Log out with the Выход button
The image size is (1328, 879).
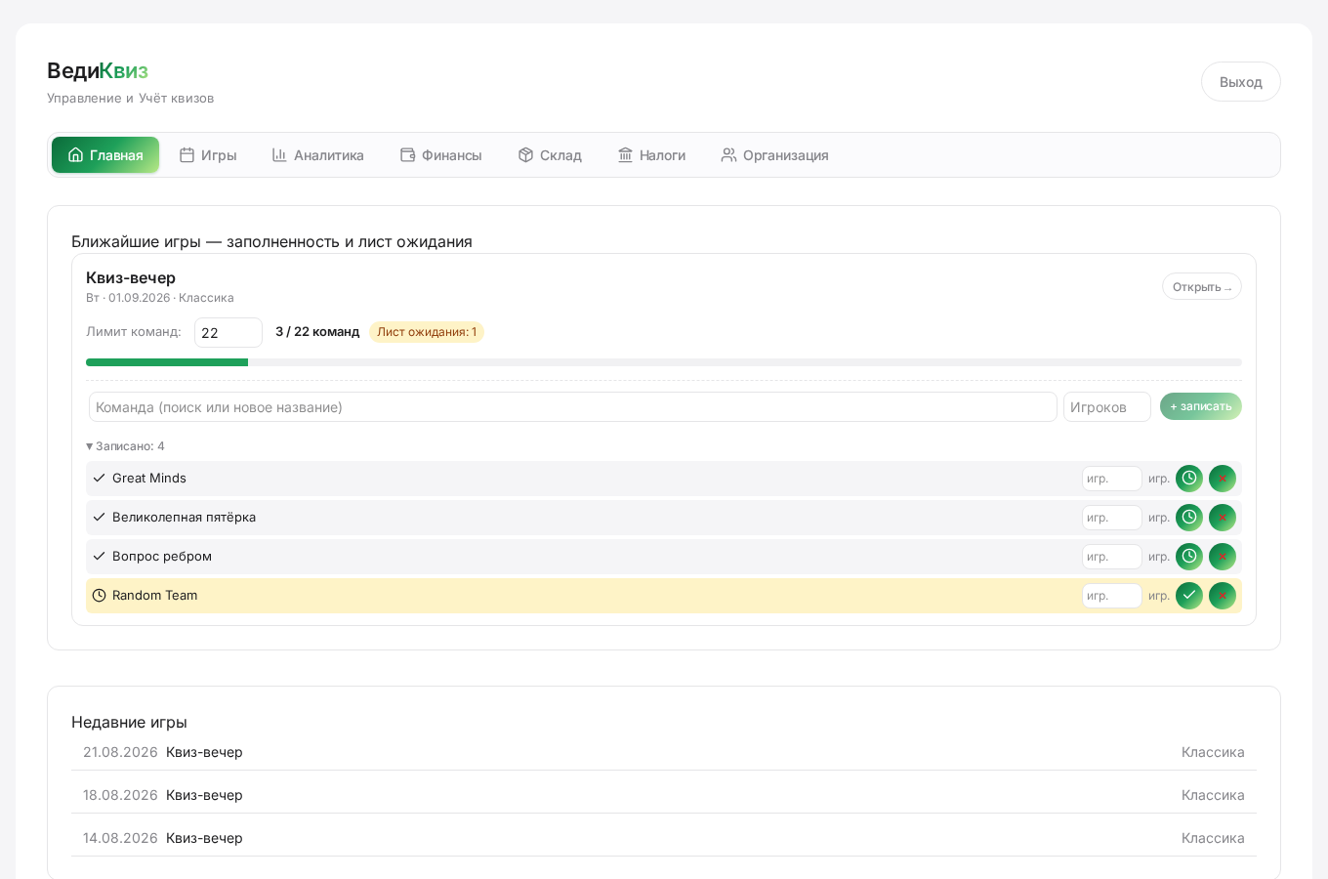point(1241,82)
